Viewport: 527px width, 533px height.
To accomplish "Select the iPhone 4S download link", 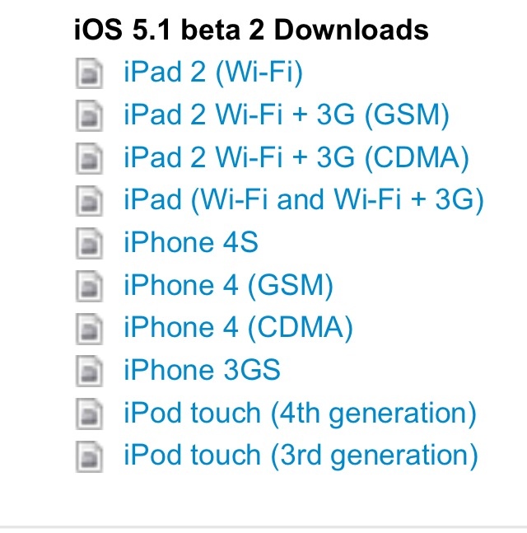I will pyautogui.click(x=191, y=242).
